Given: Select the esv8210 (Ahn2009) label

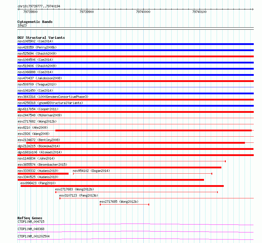Looking at the screenshot, I should pos(33,128).
